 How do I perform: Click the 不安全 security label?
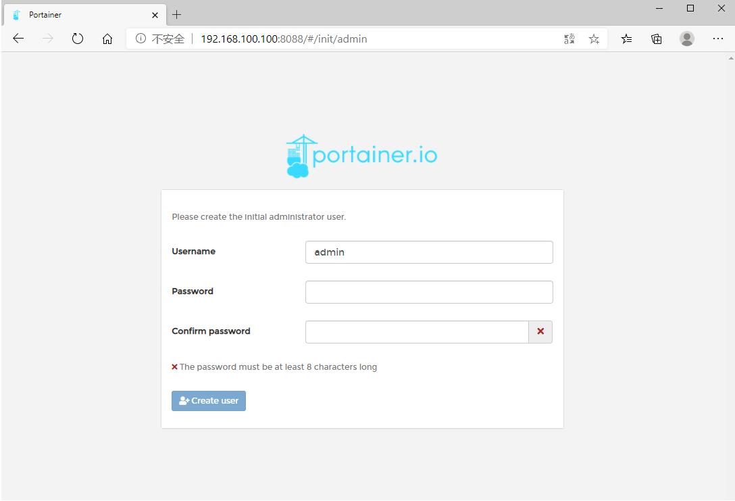pyautogui.click(x=168, y=39)
